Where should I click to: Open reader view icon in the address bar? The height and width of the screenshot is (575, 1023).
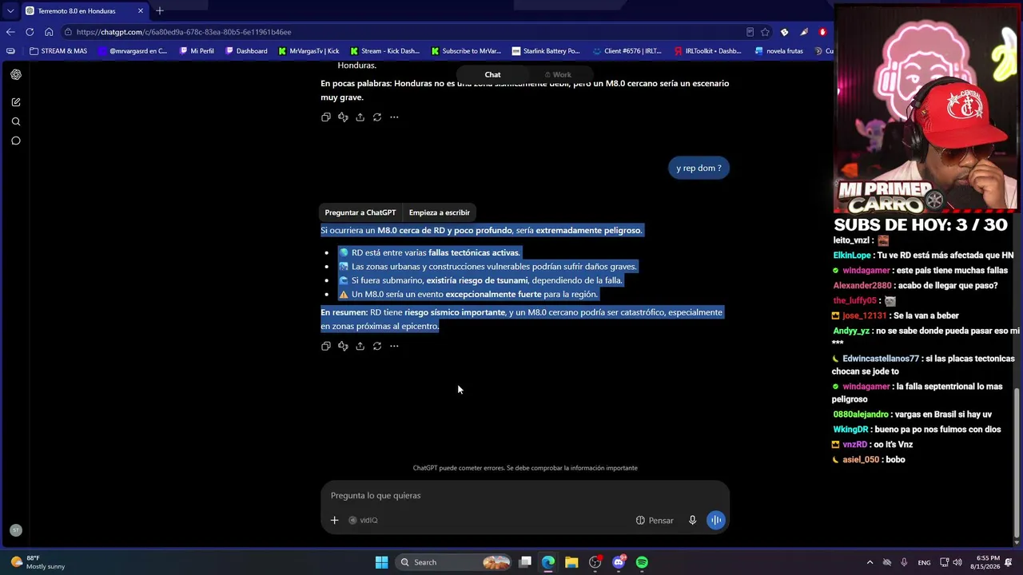pos(750,32)
